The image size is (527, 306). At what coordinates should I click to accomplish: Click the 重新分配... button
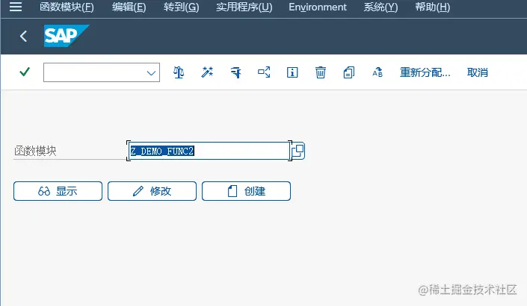(425, 72)
